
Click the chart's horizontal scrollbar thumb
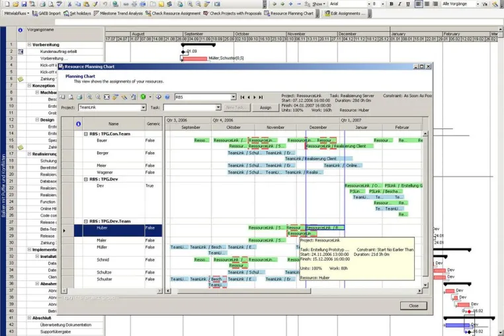pyautogui.click(x=244, y=291)
